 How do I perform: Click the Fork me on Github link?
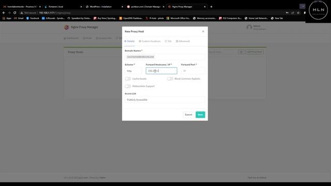coord(257,178)
